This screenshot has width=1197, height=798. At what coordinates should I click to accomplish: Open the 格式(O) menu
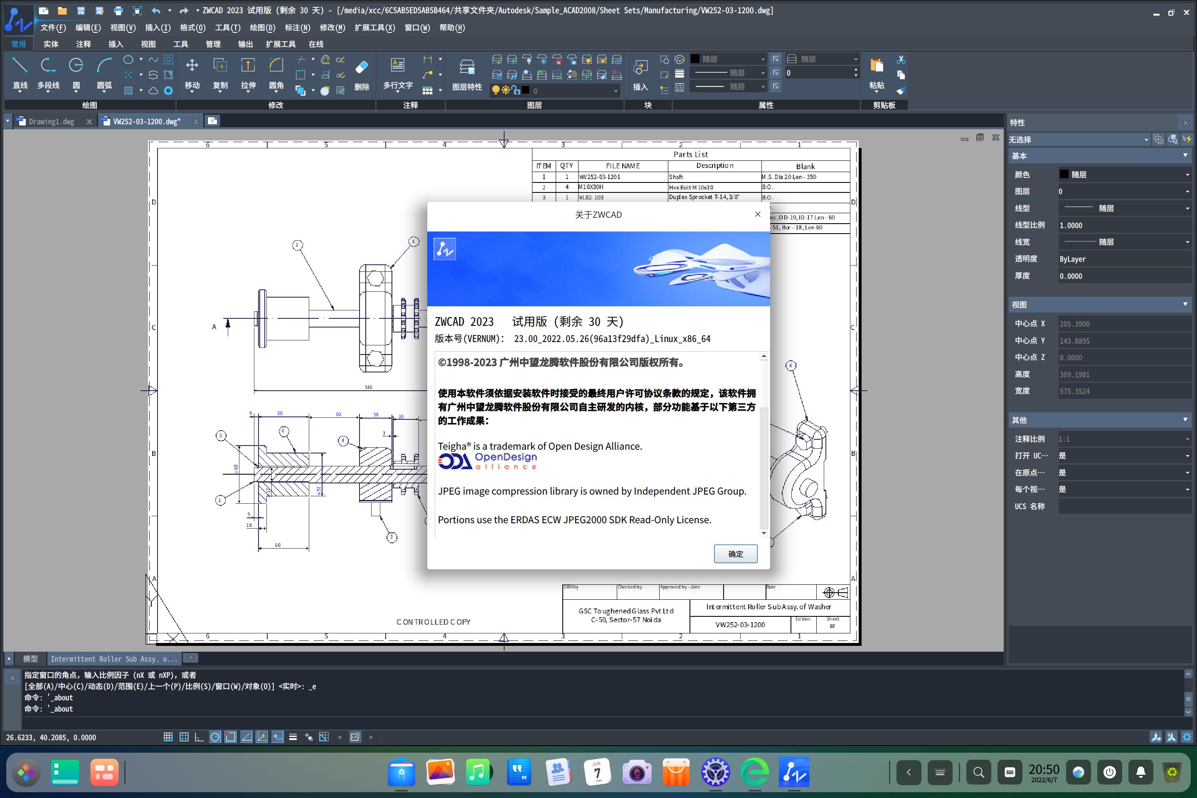click(192, 28)
